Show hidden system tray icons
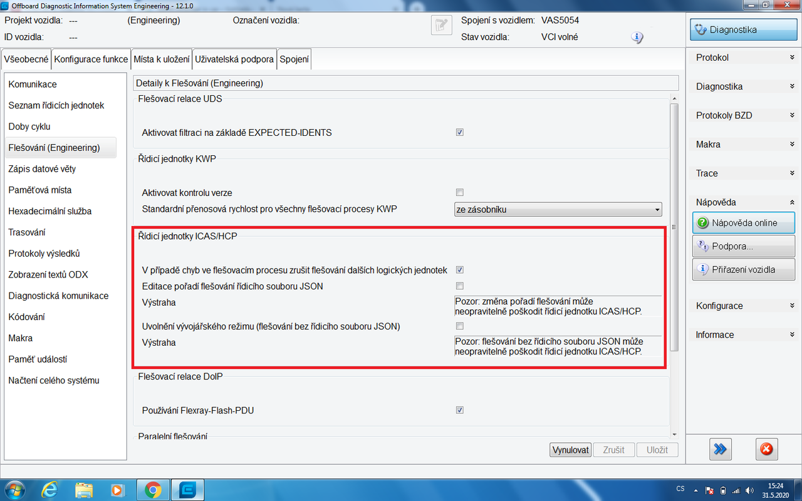The height and width of the screenshot is (501, 802). (x=696, y=490)
